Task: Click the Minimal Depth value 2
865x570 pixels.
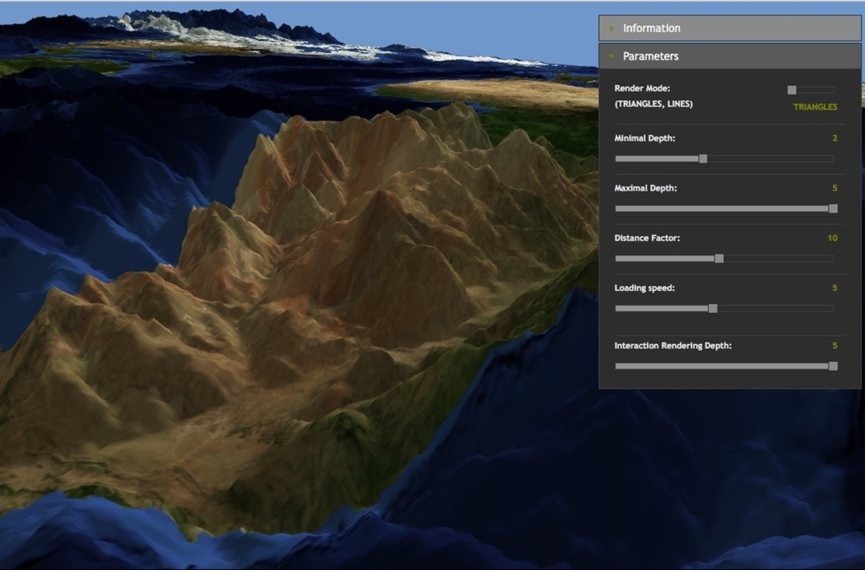Action: click(834, 138)
